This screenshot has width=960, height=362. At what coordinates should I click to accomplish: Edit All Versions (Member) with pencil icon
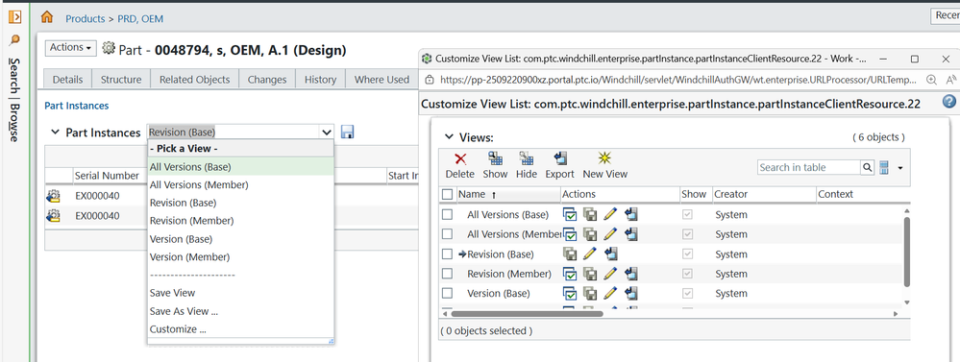pos(610,234)
